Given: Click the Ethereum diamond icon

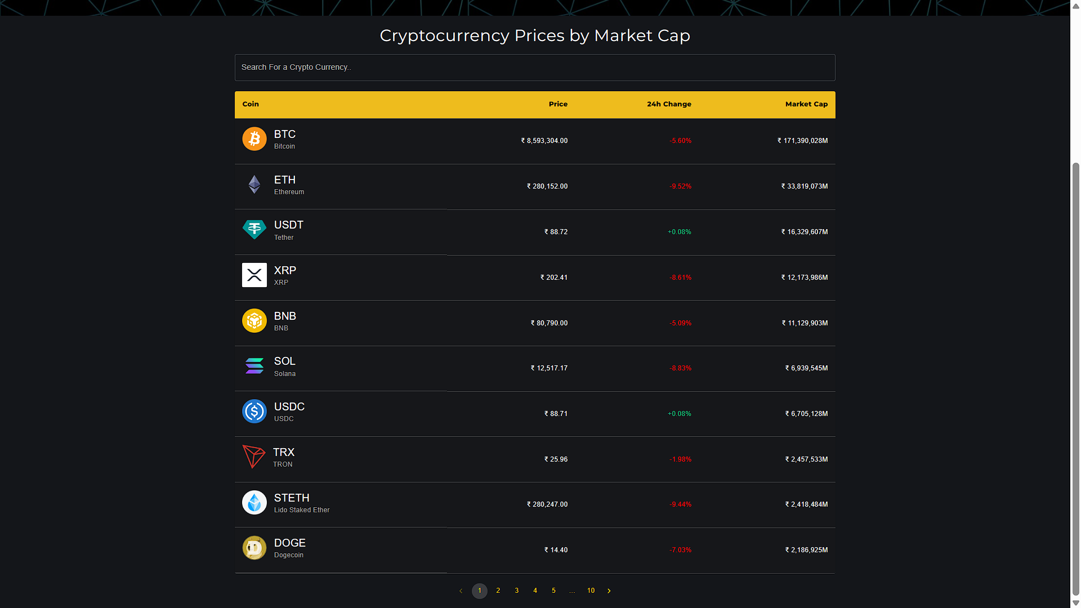Looking at the screenshot, I should tap(254, 184).
